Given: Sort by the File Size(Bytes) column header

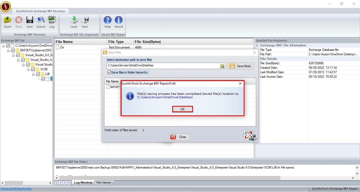Looking at the screenshot, I should tap(193, 42).
